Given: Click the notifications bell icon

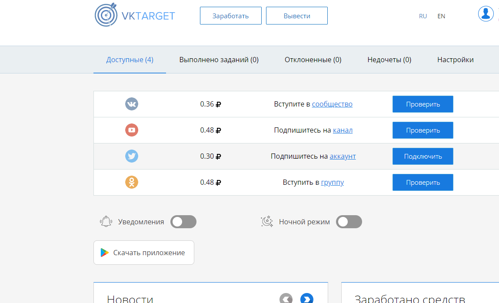Looking at the screenshot, I should pos(106,222).
